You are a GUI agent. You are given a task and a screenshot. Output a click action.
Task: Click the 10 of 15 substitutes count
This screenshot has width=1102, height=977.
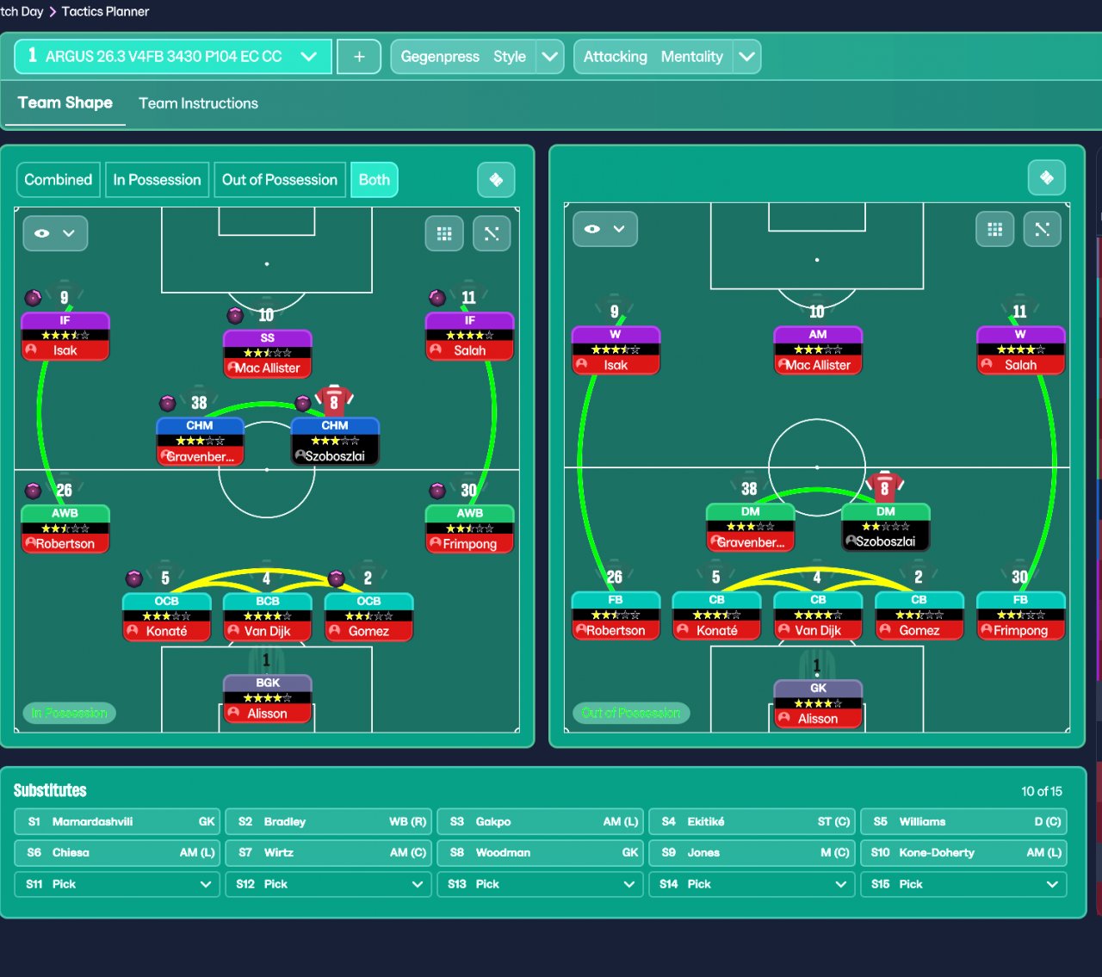click(1042, 791)
